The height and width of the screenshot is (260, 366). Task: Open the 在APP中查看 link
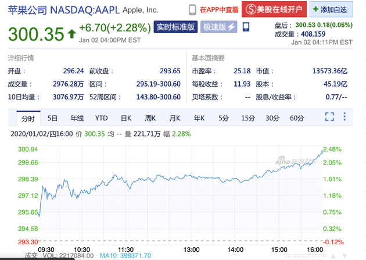click(218, 10)
